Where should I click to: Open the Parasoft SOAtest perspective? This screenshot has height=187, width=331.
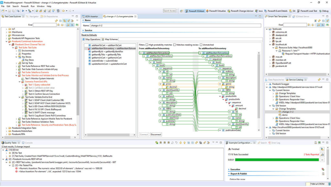(195, 11)
